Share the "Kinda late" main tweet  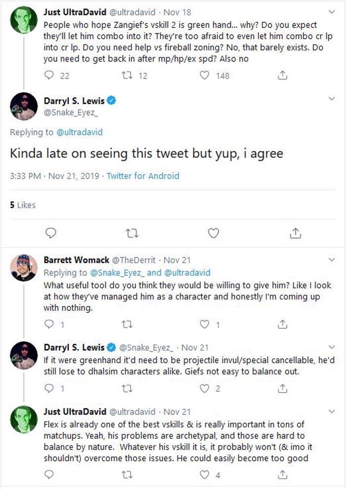point(295,232)
